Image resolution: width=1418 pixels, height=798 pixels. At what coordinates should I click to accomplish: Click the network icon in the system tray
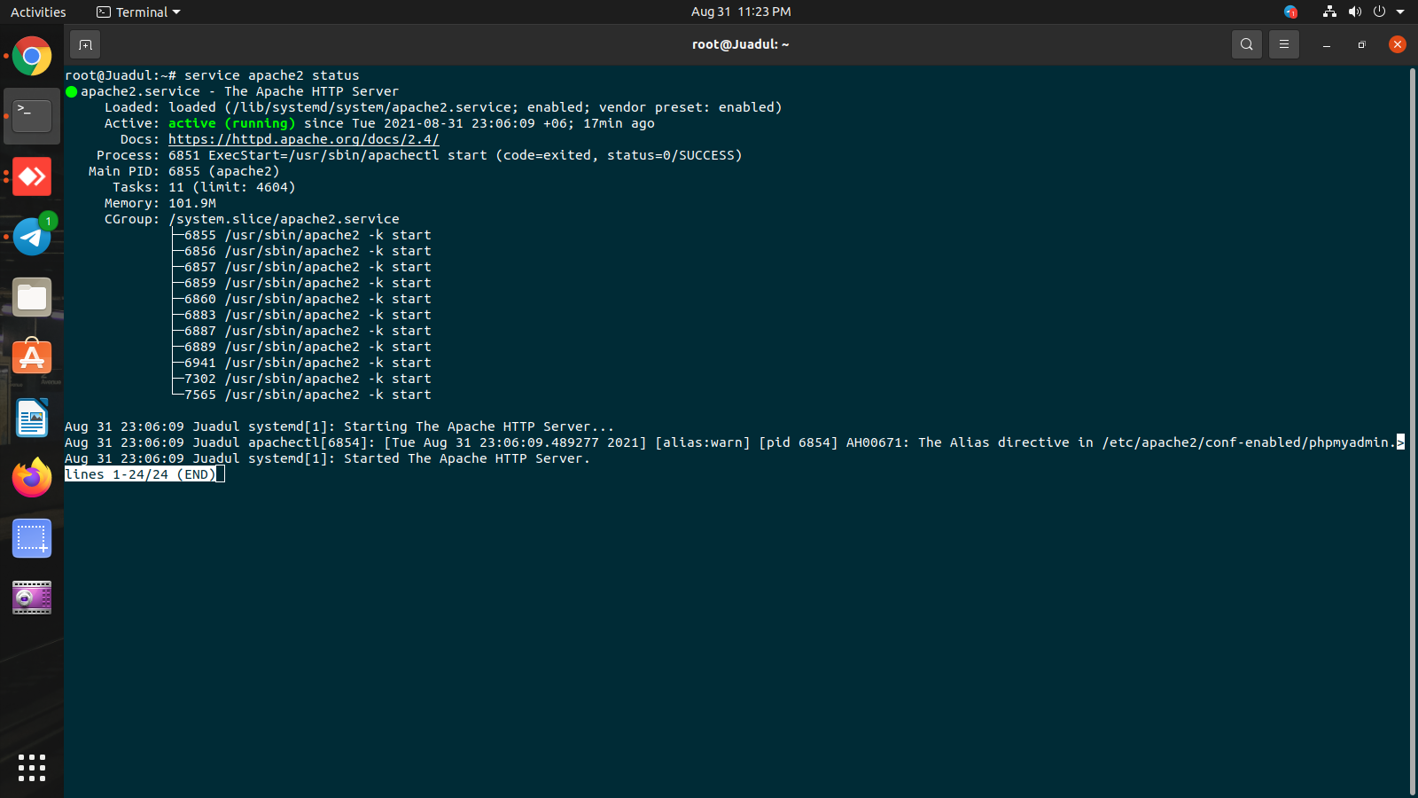pyautogui.click(x=1328, y=12)
